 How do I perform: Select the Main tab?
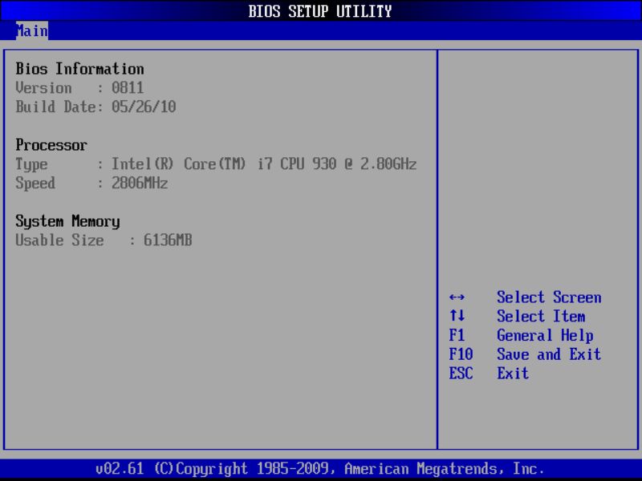coord(31,31)
